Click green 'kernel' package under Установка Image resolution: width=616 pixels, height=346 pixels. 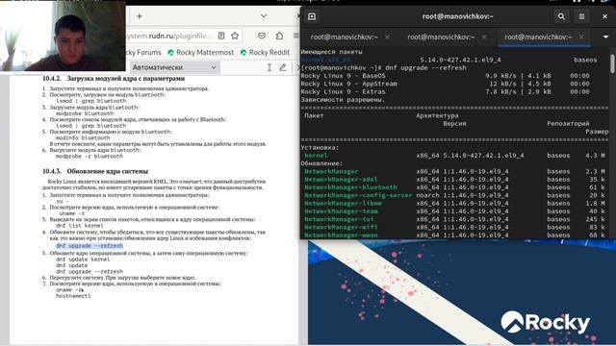(x=316, y=156)
